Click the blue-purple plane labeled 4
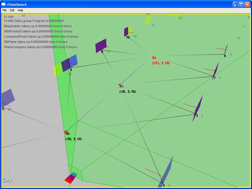252x189 pixels. click(69, 63)
